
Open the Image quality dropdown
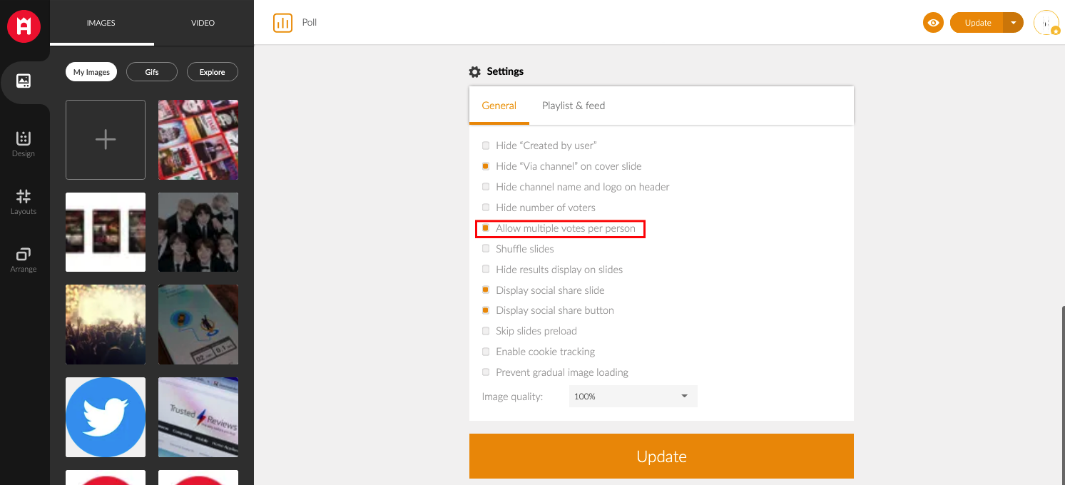coord(633,397)
